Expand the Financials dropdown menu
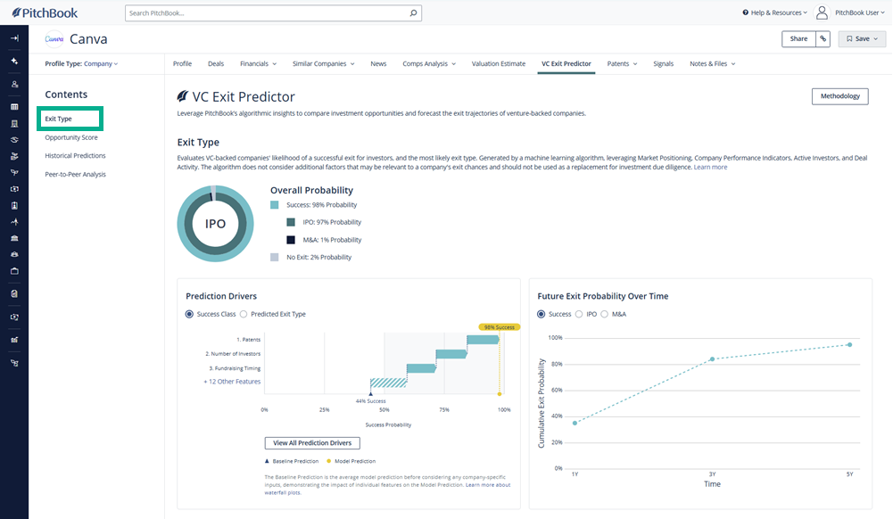This screenshot has width=893, height=519. (x=258, y=63)
